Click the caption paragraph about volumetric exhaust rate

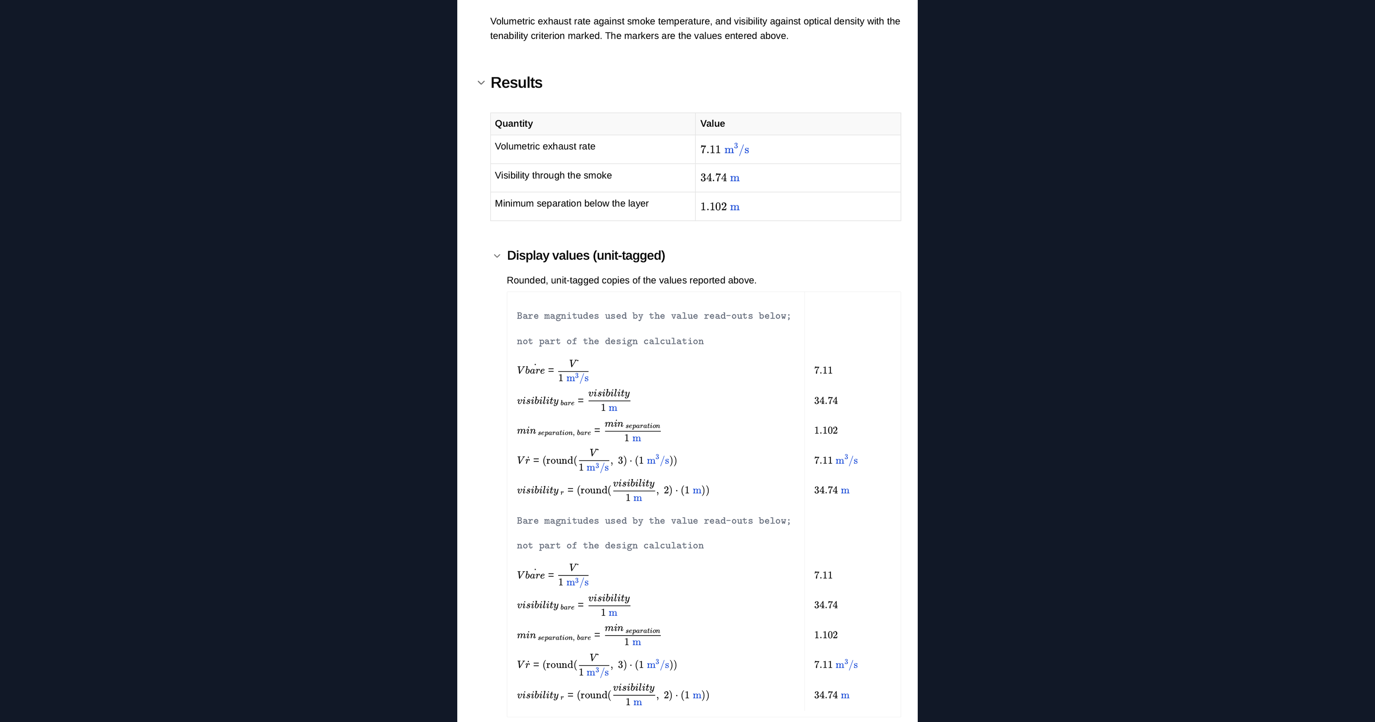point(695,28)
